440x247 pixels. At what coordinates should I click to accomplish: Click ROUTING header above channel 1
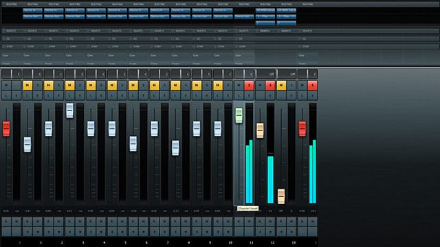(x=32, y=4)
